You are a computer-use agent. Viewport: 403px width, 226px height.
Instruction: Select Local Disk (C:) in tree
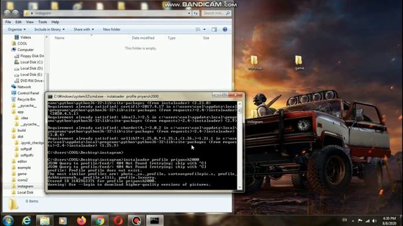coord(28,62)
